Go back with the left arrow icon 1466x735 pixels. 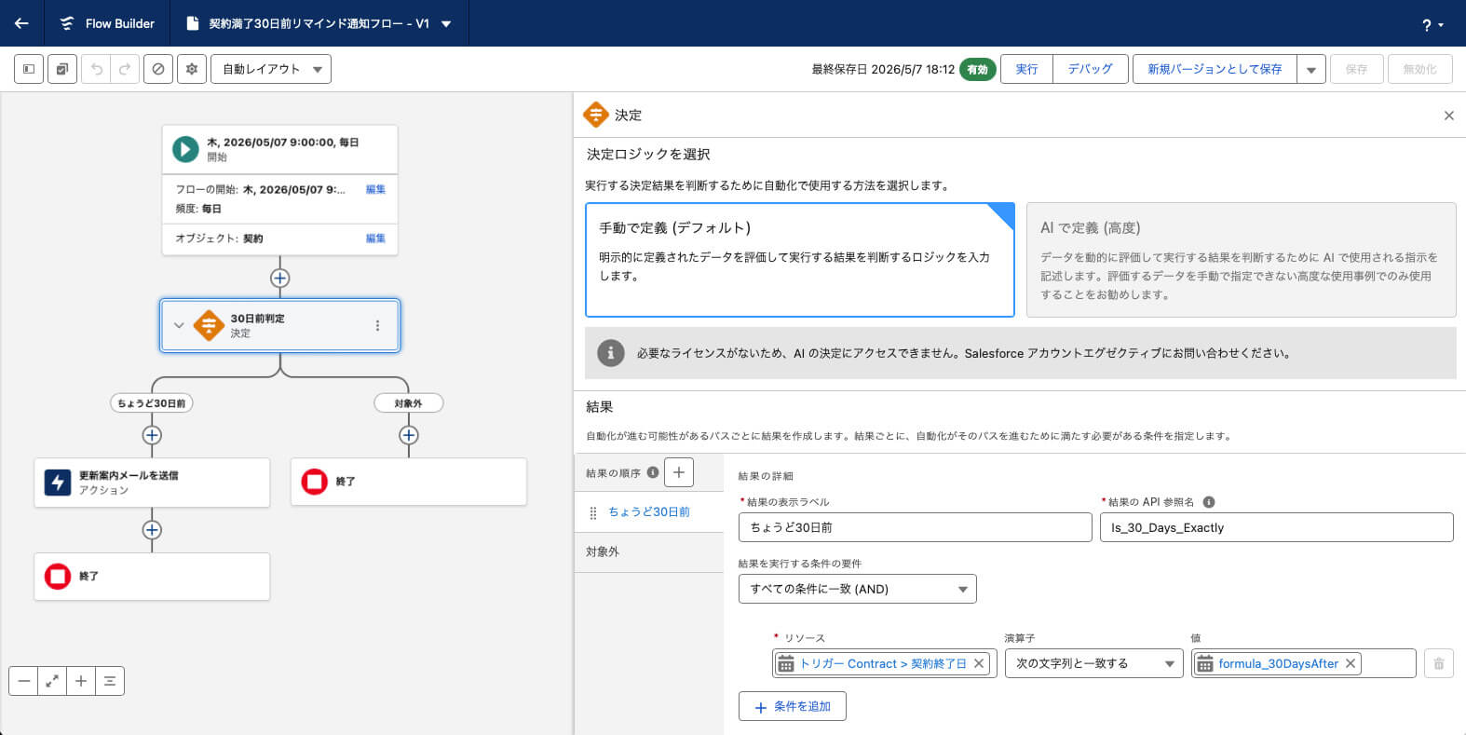point(21,23)
